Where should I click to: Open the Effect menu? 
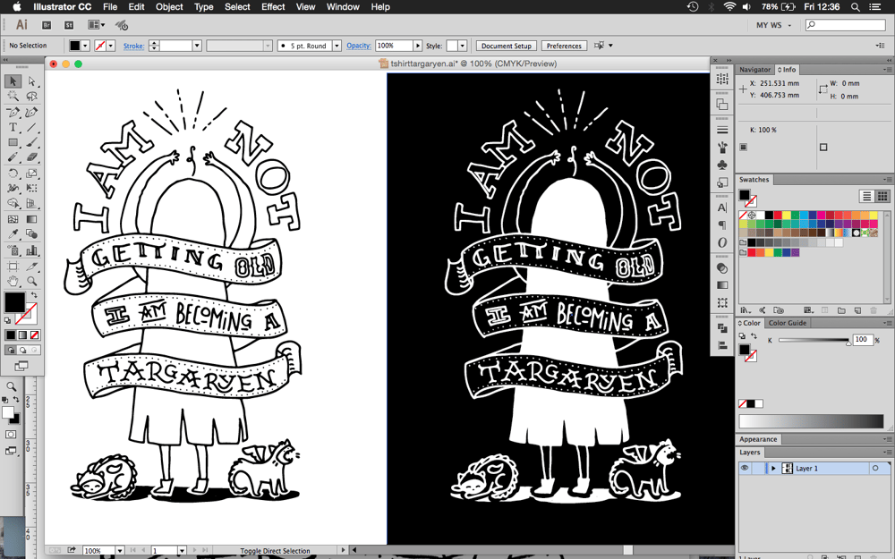[x=273, y=7]
